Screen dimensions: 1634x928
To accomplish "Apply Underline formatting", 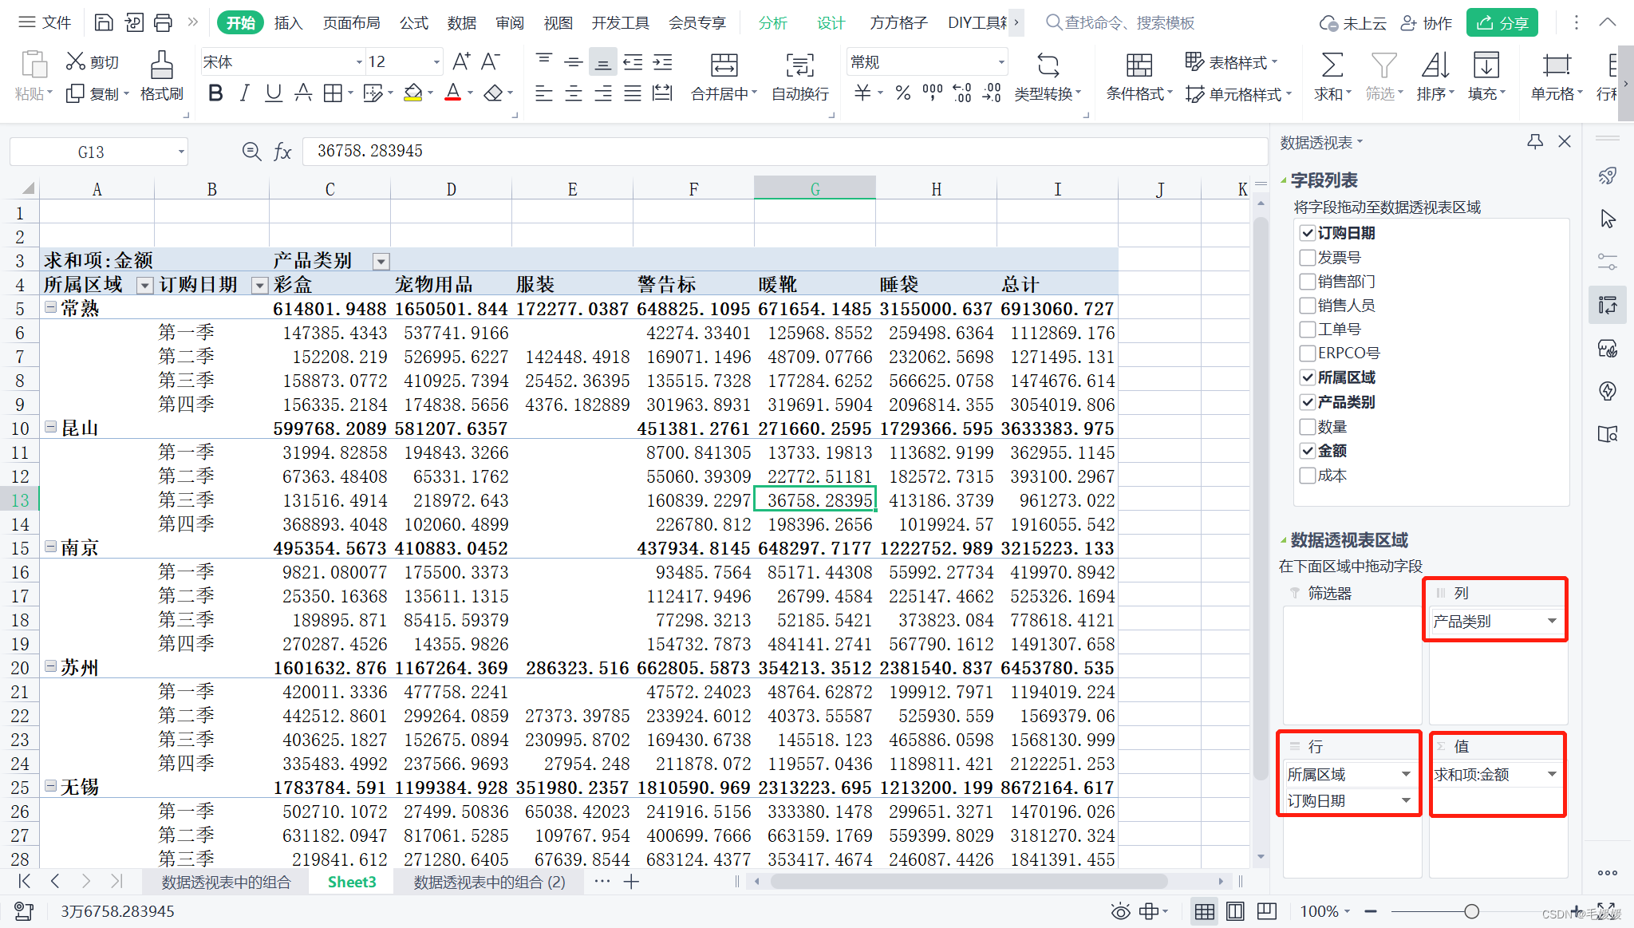I will point(273,93).
